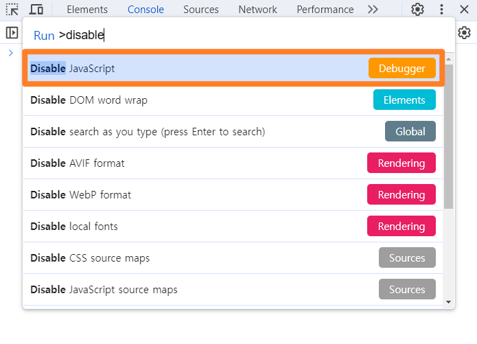477x344 pixels.
Task: Toggle the device toolbar icon
Action: pos(36,10)
